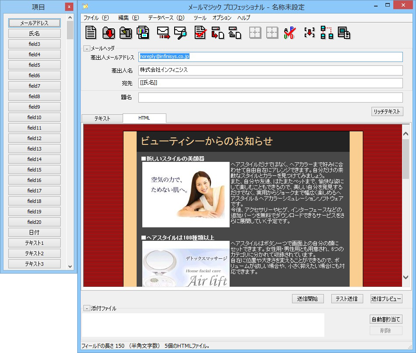Open the ファイル menu
The image size is (416, 353).
96,18
